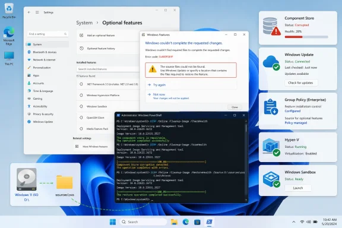Click the yellow warning triangle icon
This screenshot has width=342, height=228.
point(153,69)
